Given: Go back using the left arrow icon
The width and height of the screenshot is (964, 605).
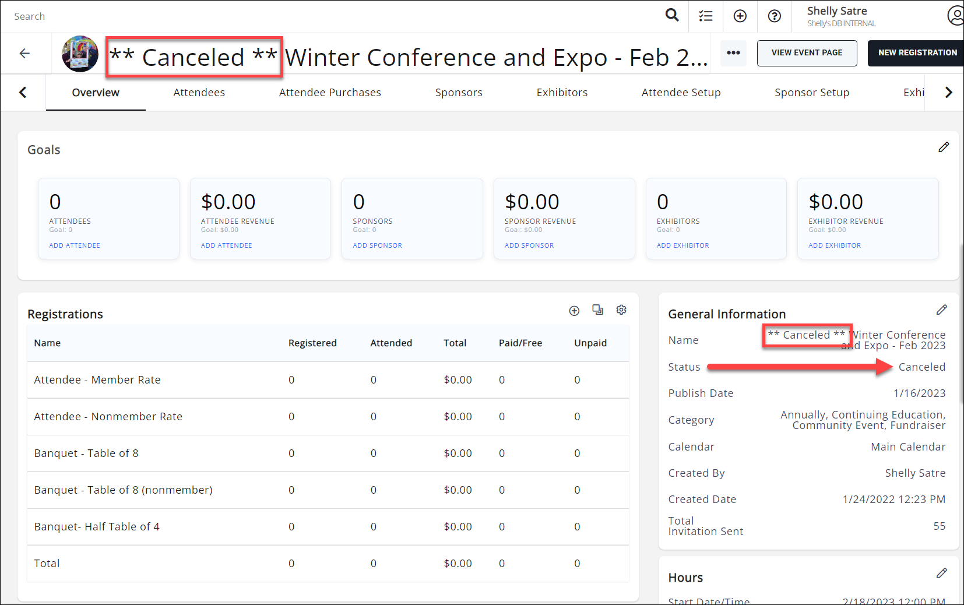Looking at the screenshot, I should click(x=24, y=54).
